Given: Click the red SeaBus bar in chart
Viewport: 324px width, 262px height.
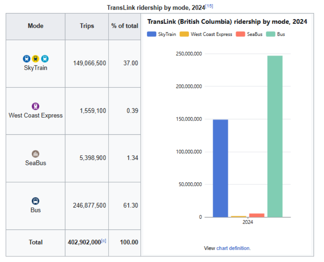Looking at the screenshot, I should pyautogui.click(x=256, y=215).
